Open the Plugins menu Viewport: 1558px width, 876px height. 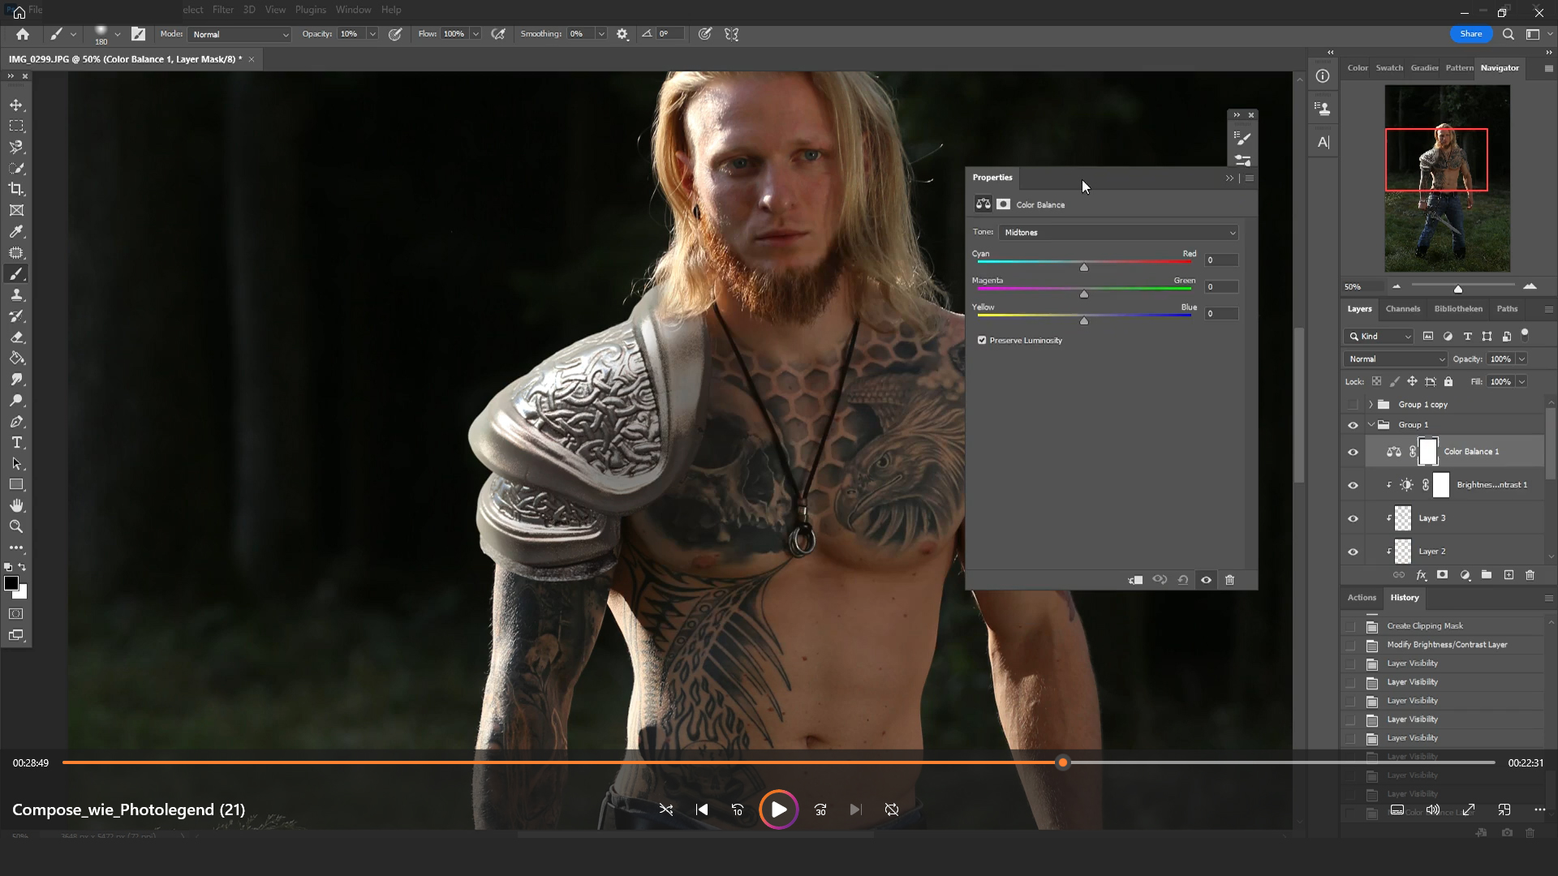click(x=310, y=10)
